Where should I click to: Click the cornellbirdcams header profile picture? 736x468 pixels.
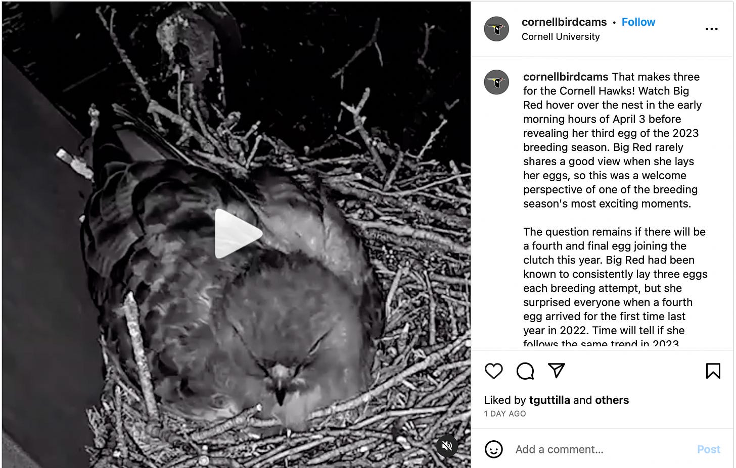pos(496,29)
